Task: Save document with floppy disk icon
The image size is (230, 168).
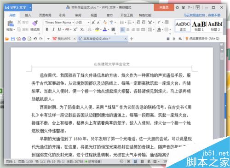Action: (x=13, y=39)
